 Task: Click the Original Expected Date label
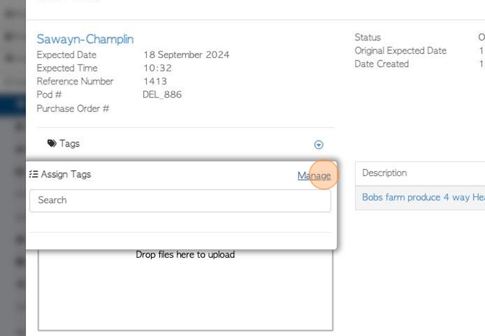coord(400,50)
